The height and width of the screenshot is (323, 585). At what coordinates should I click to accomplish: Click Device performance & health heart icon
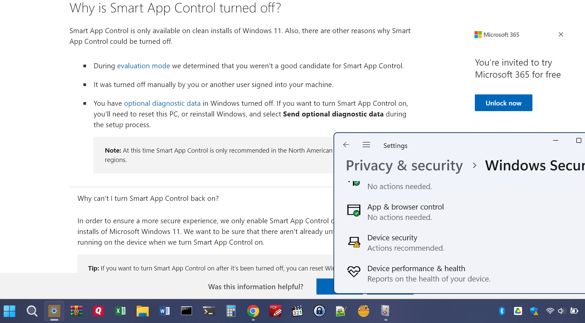point(354,271)
